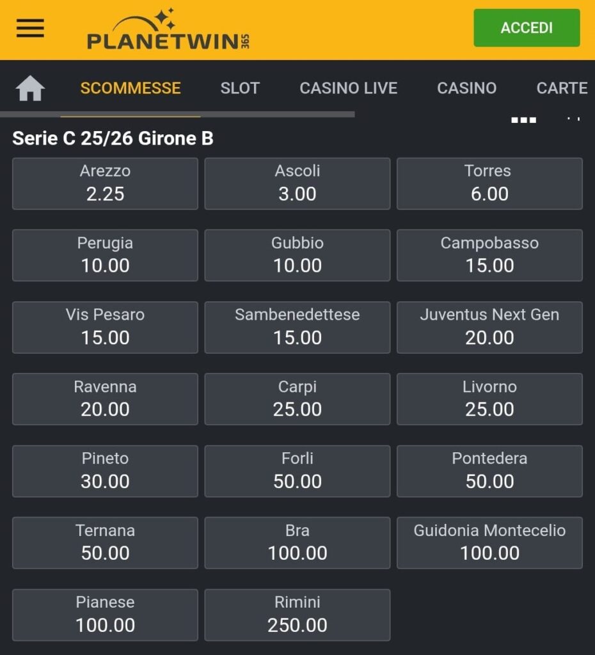Tap the PlanetWin365 logo
This screenshot has height=655, width=595.
point(168,29)
